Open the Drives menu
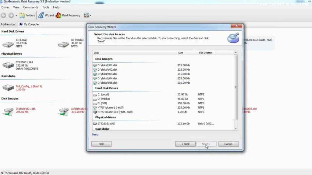 (x=5, y=7)
